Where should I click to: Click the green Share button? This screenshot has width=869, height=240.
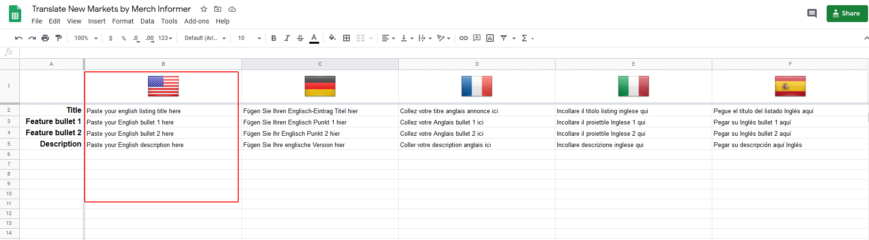coord(847,14)
